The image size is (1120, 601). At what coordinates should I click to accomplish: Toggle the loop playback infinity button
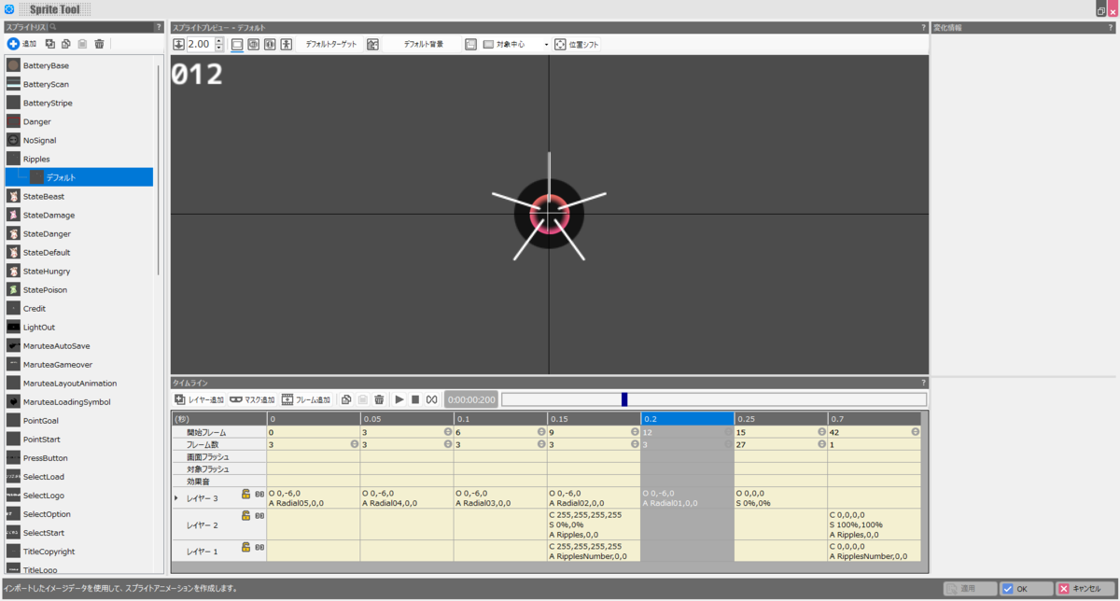tap(432, 399)
